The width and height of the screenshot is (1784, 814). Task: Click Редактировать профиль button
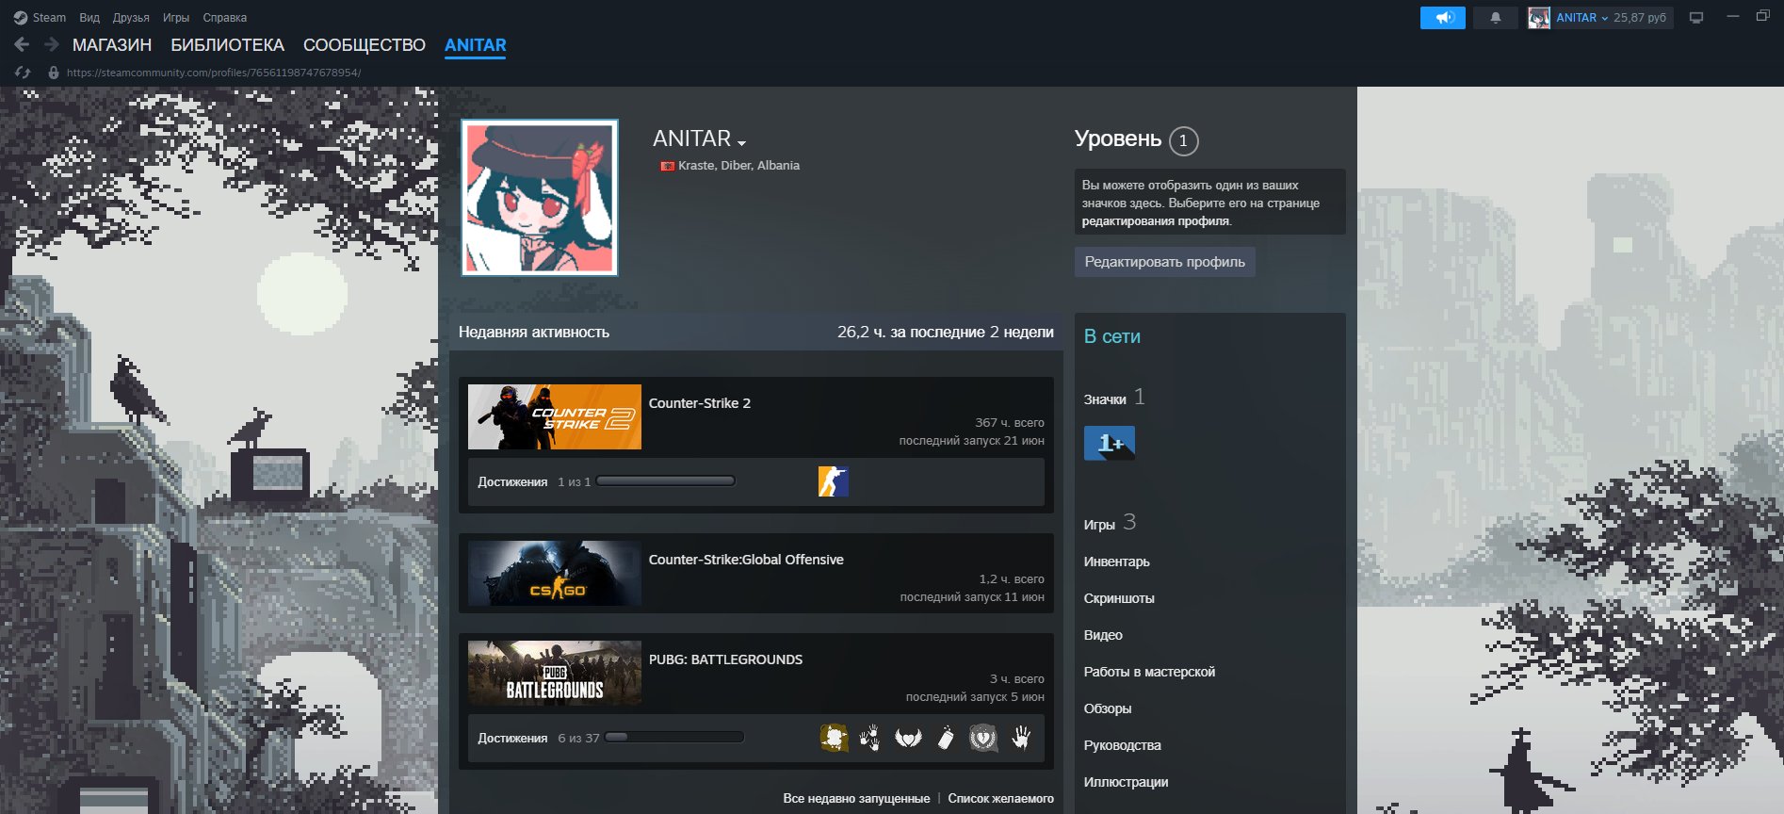(1164, 262)
